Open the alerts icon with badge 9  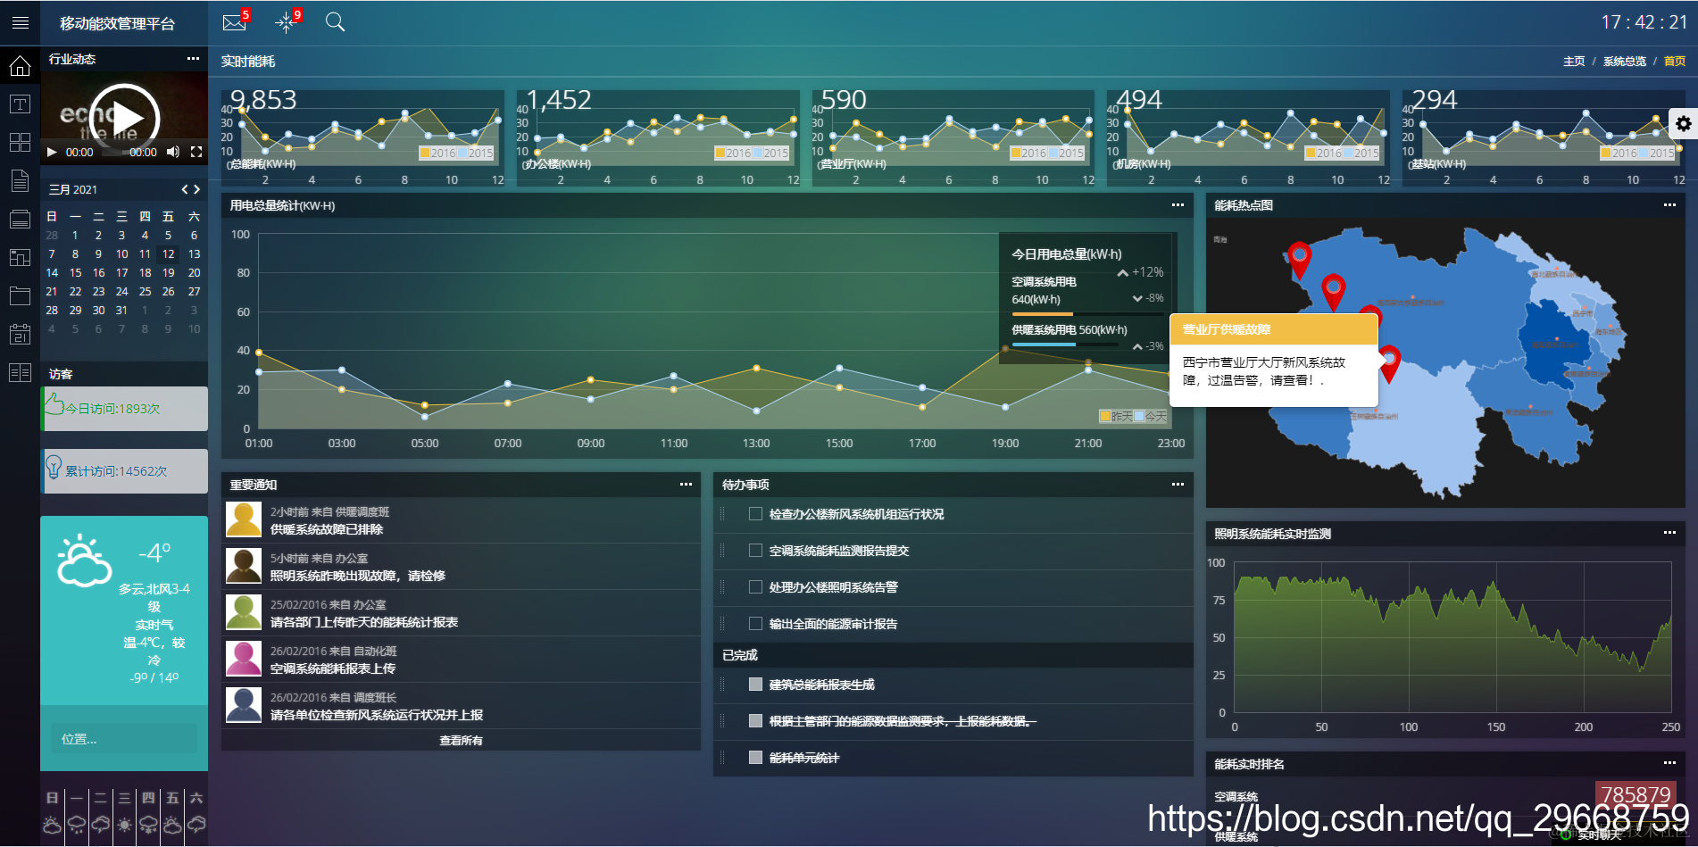[x=286, y=22]
